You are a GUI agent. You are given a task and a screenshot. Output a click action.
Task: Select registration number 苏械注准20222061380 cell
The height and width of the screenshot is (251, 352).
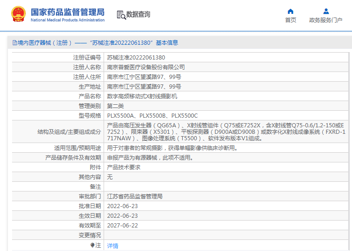click(136, 58)
